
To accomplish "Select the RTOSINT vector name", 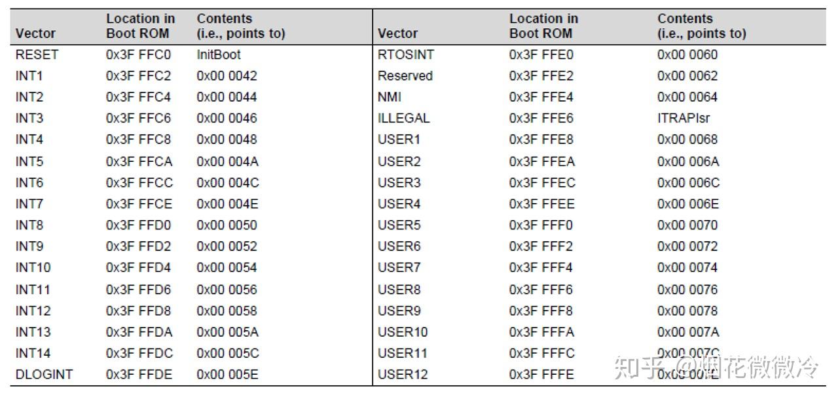I will coord(405,54).
